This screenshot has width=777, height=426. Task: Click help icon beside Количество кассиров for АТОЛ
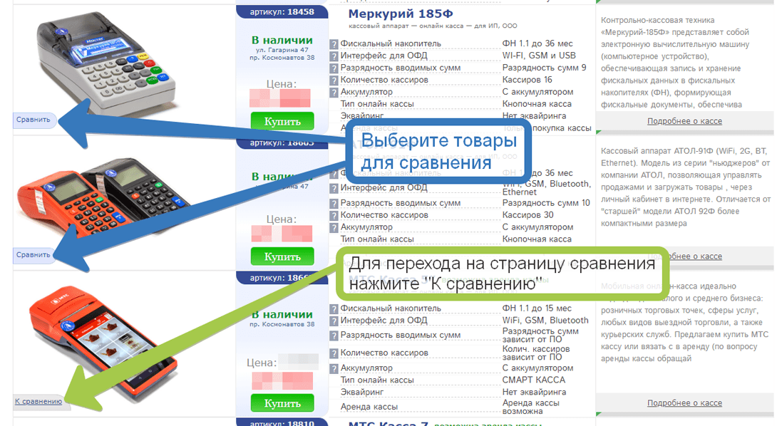coord(334,216)
